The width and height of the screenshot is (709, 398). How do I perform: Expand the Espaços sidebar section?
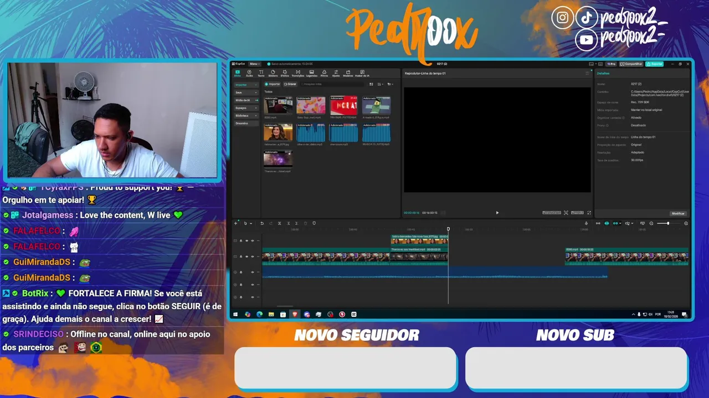coord(246,108)
